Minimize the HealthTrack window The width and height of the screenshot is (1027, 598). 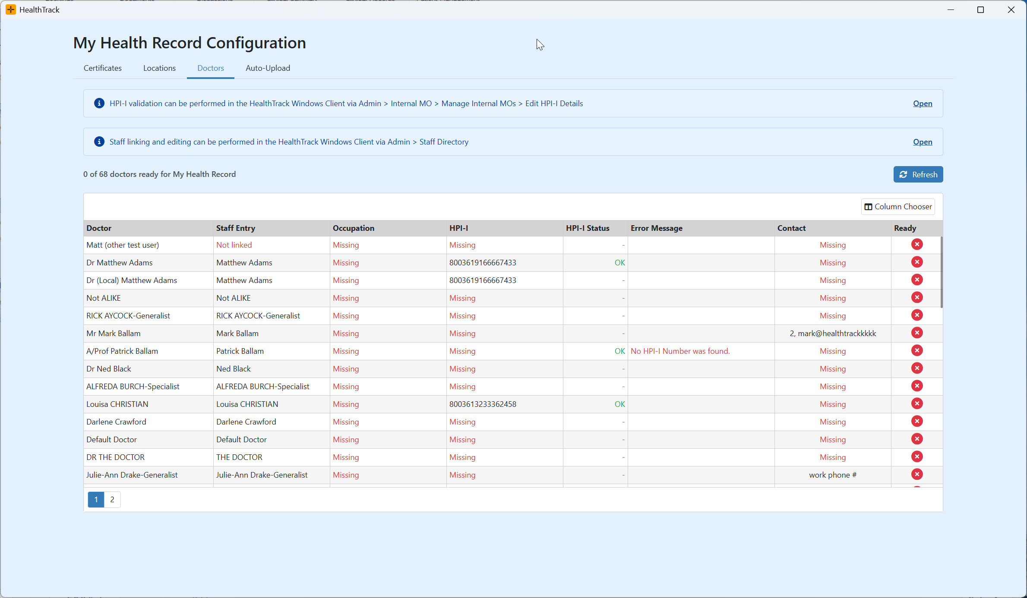click(951, 9)
